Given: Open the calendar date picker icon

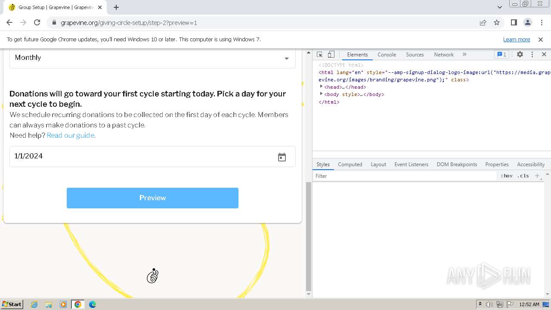Looking at the screenshot, I should (282, 157).
